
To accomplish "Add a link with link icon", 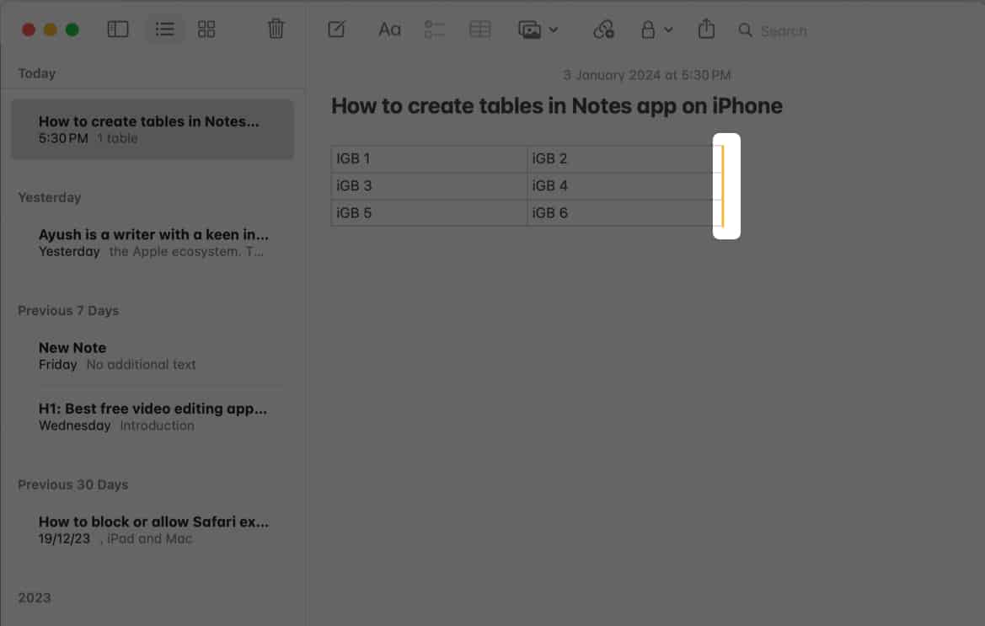I will [603, 29].
